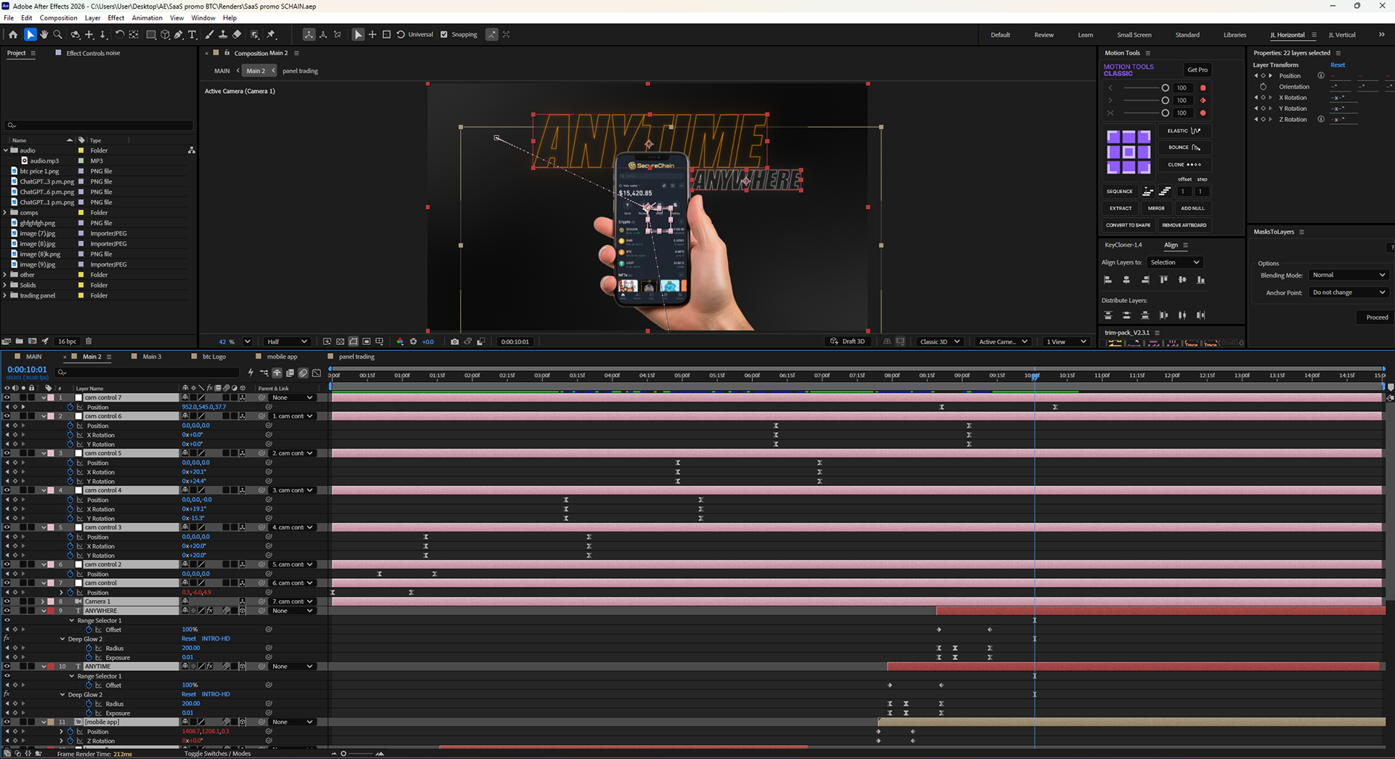1395x759 pixels.
Task: Go to the Home screen icon
Action: [13, 35]
